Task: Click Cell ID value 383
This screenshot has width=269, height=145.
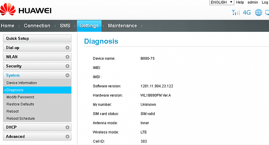Action: click(x=143, y=141)
